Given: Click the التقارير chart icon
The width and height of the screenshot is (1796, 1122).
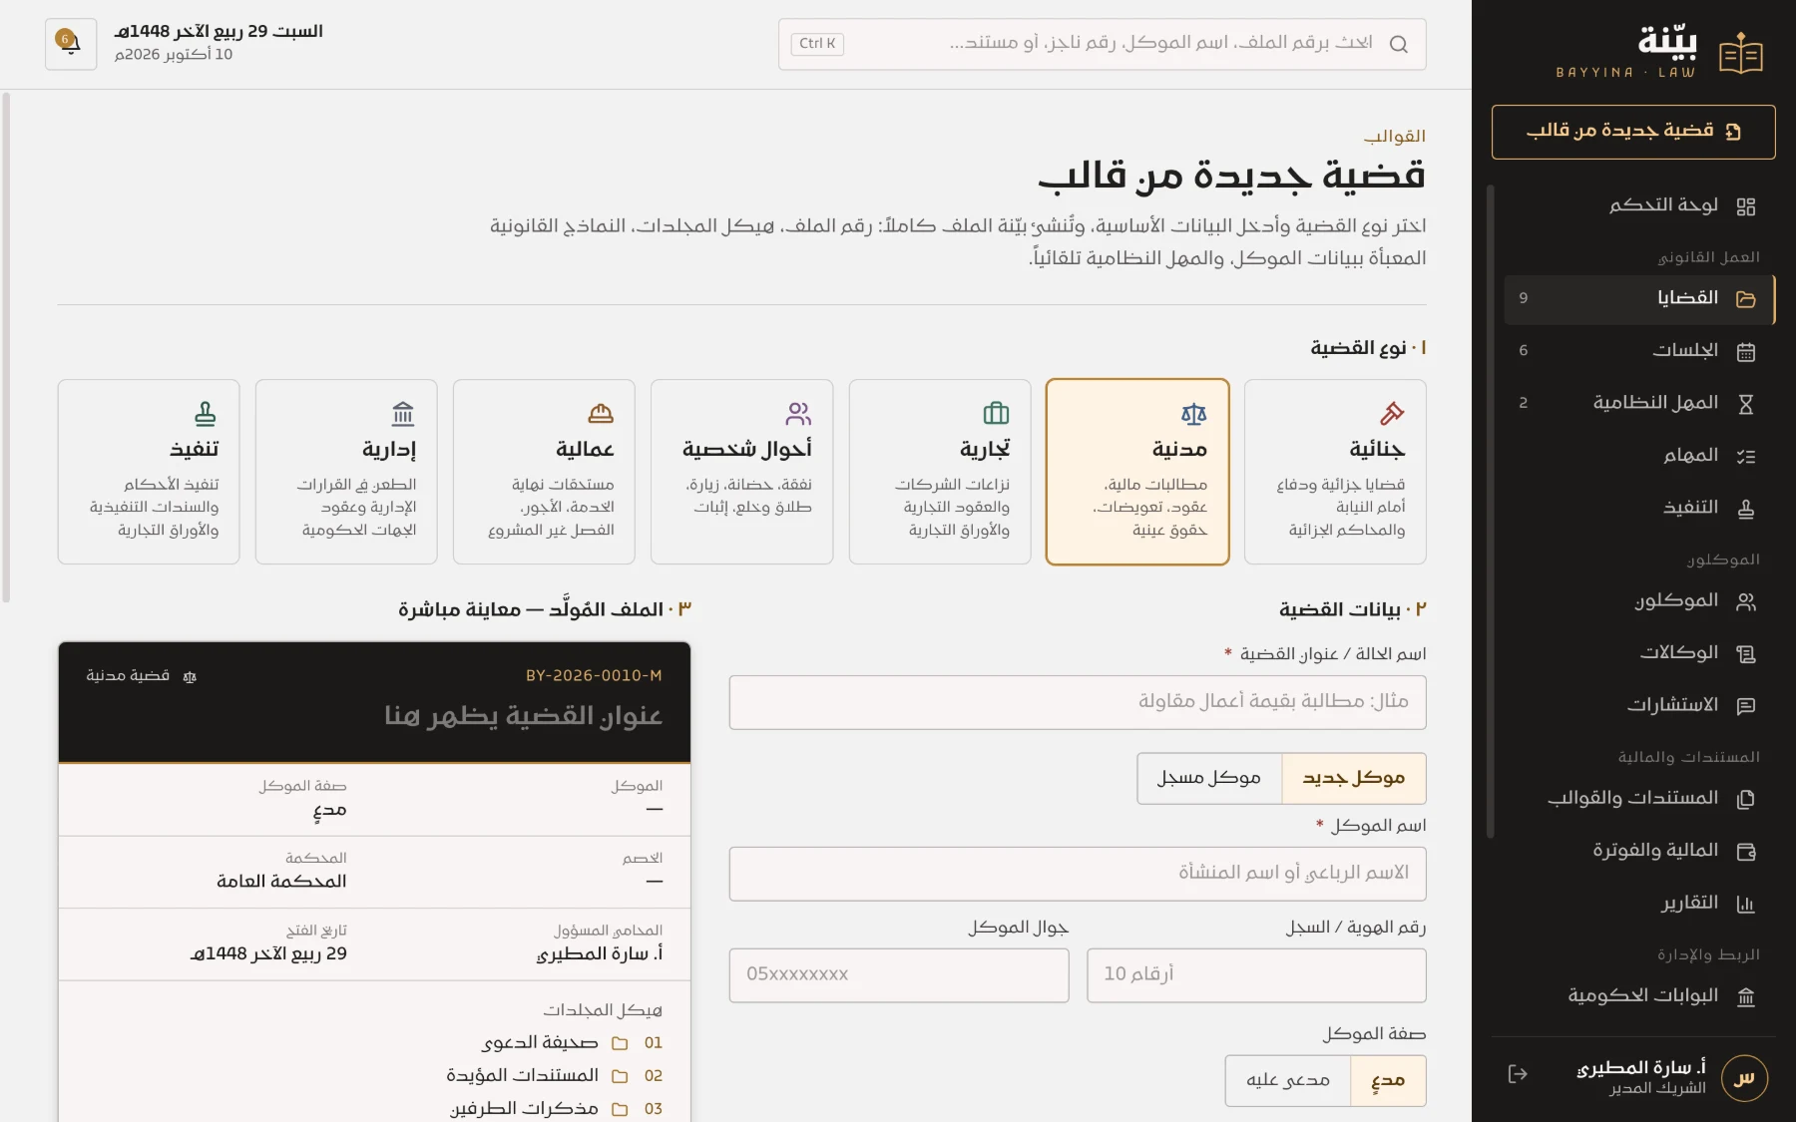Looking at the screenshot, I should click(1746, 904).
